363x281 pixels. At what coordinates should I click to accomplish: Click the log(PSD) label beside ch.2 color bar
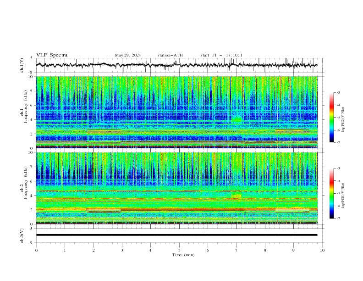[343, 196]
